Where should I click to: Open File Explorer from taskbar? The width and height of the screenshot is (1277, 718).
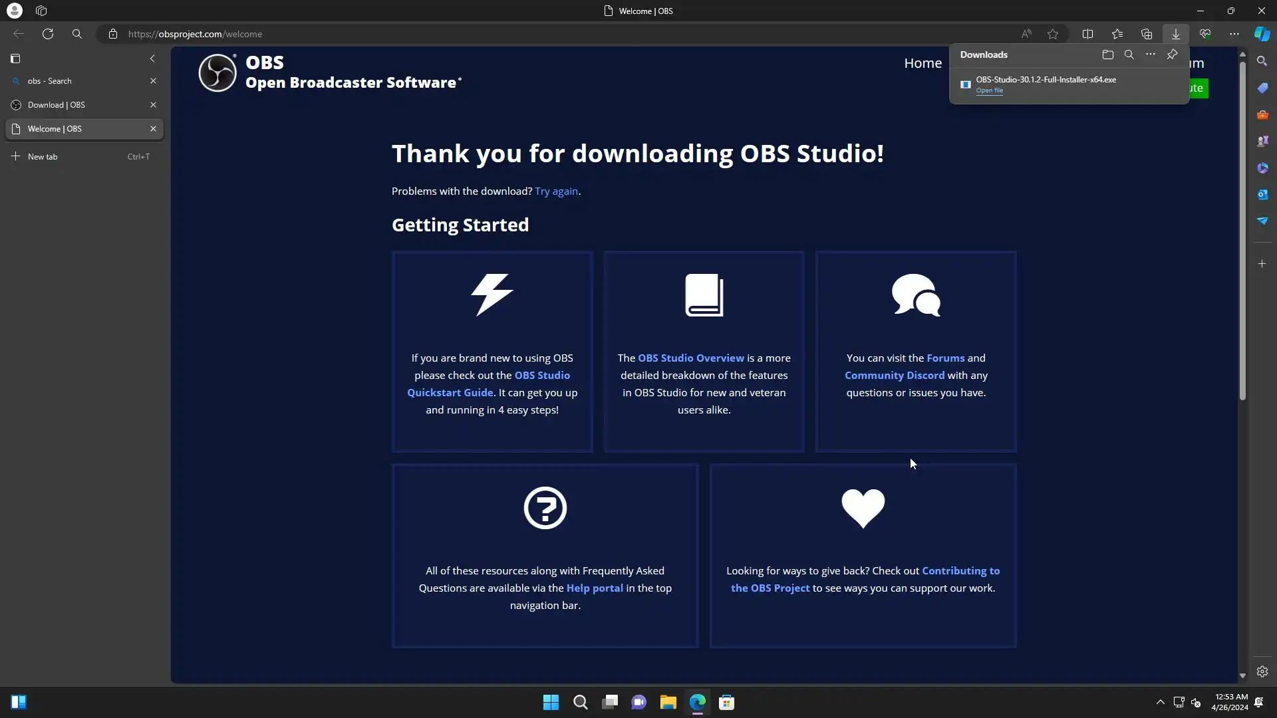click(668, 703)
